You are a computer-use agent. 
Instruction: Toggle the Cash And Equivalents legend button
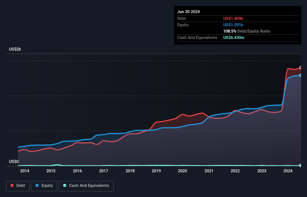coord(86,186)
